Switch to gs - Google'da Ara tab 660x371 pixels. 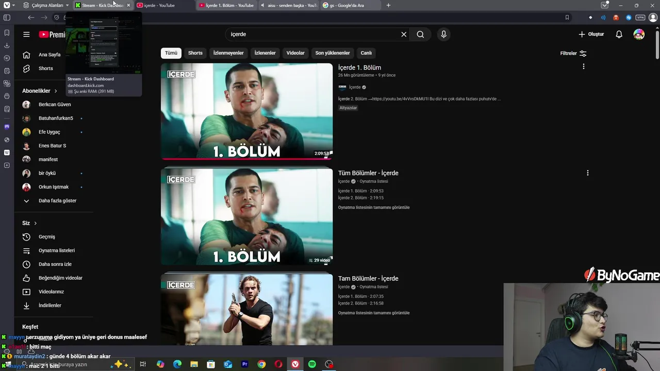coord(351,5)
